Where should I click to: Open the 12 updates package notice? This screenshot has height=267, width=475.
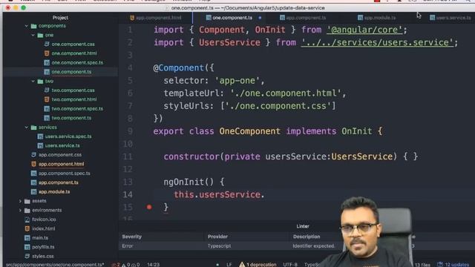pos(453,265)
